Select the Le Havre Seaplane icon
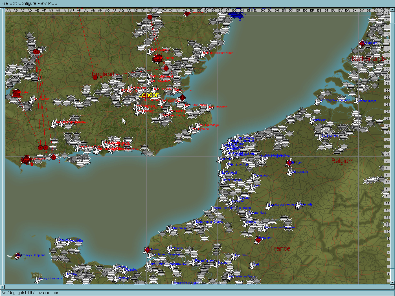The image size is (395, 296). pyautogui.click(x=150, y=255)
